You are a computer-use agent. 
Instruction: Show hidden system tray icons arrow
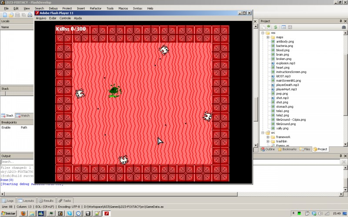tap(293, 213)
